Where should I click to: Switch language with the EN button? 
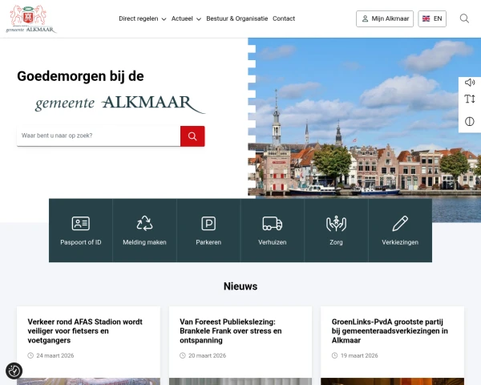pos(432,18)
